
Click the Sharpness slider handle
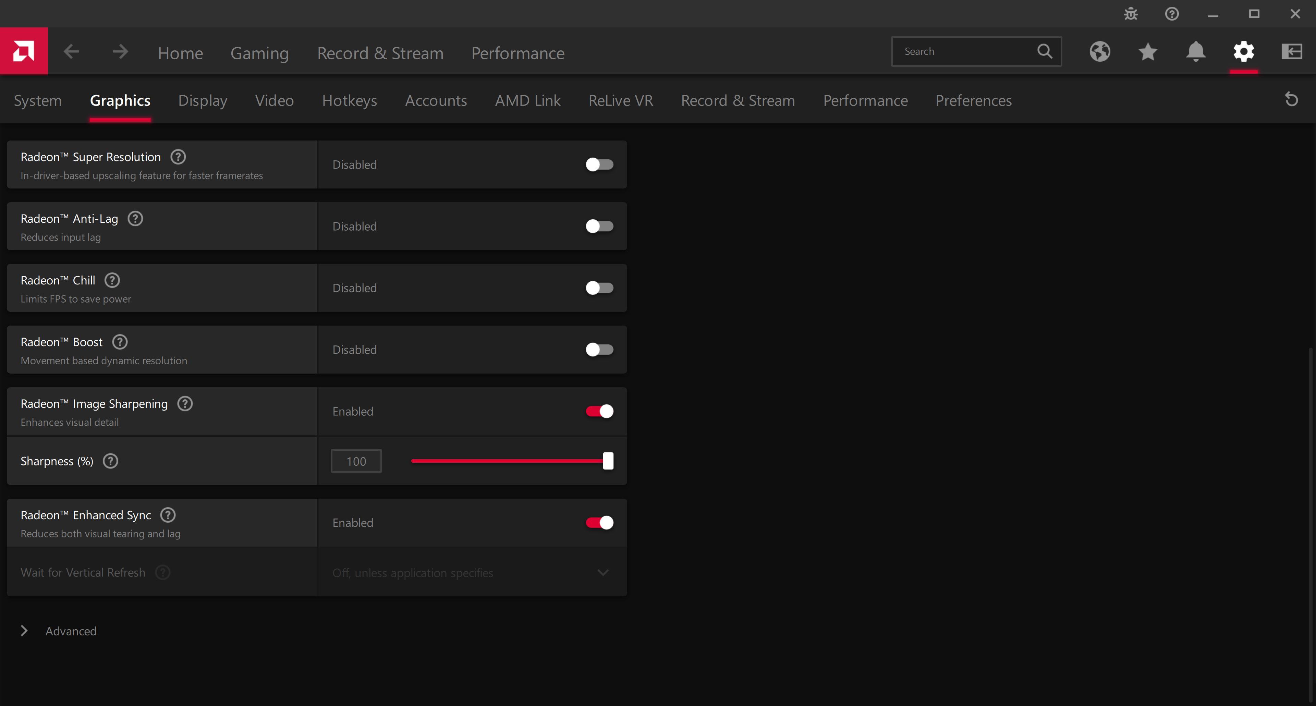pos(608,461)
